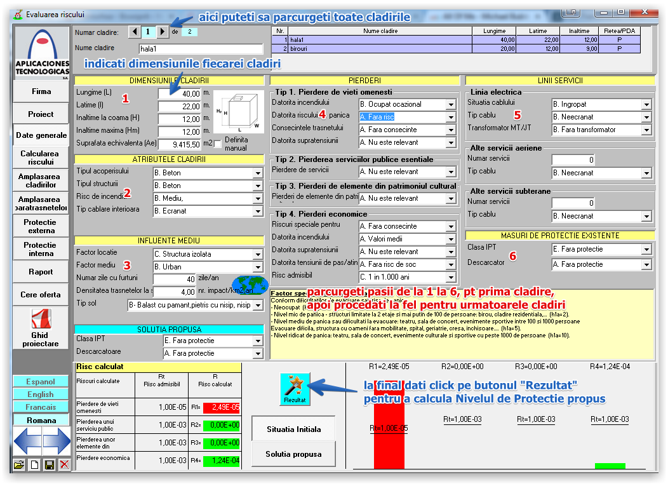Click the Solutia propusa button
Viewport: 668px width, 486px height.
293,454
